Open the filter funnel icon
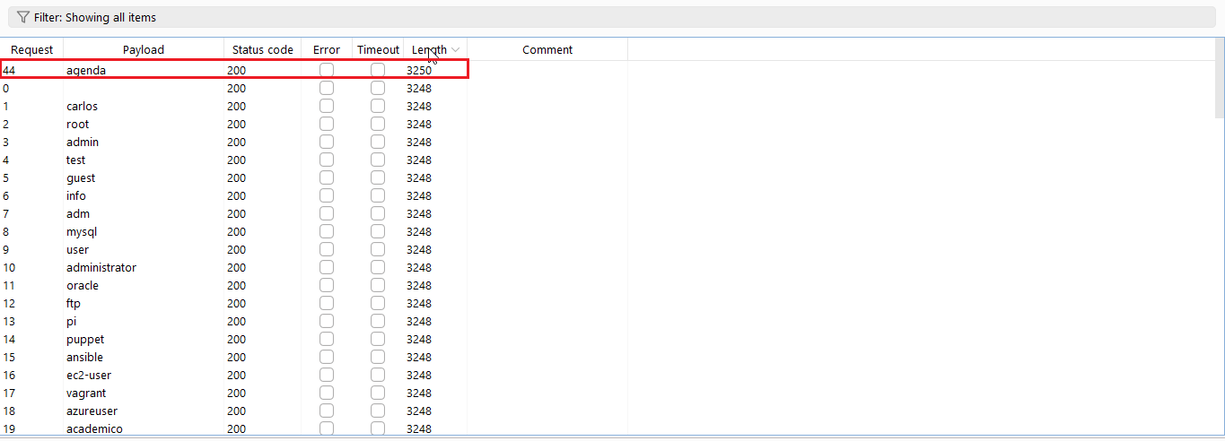The height and width of the screenshot is (441, 1225). [23, 17]
